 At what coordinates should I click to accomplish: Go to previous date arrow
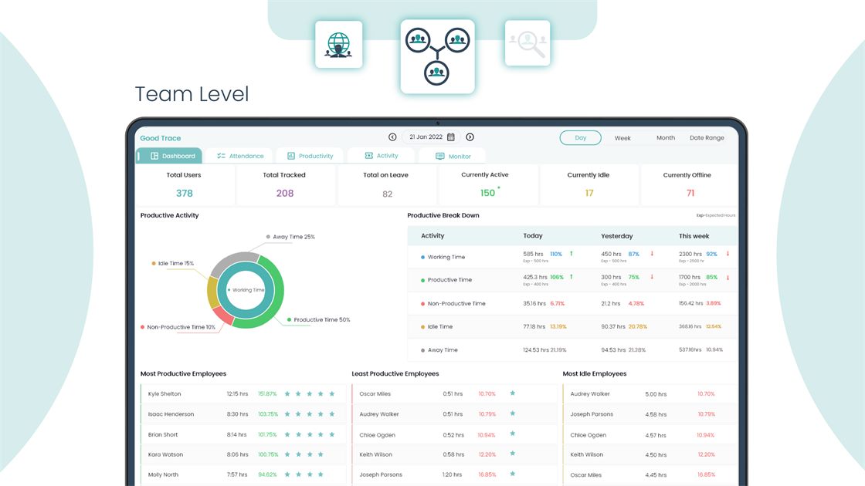pos(392,137)
